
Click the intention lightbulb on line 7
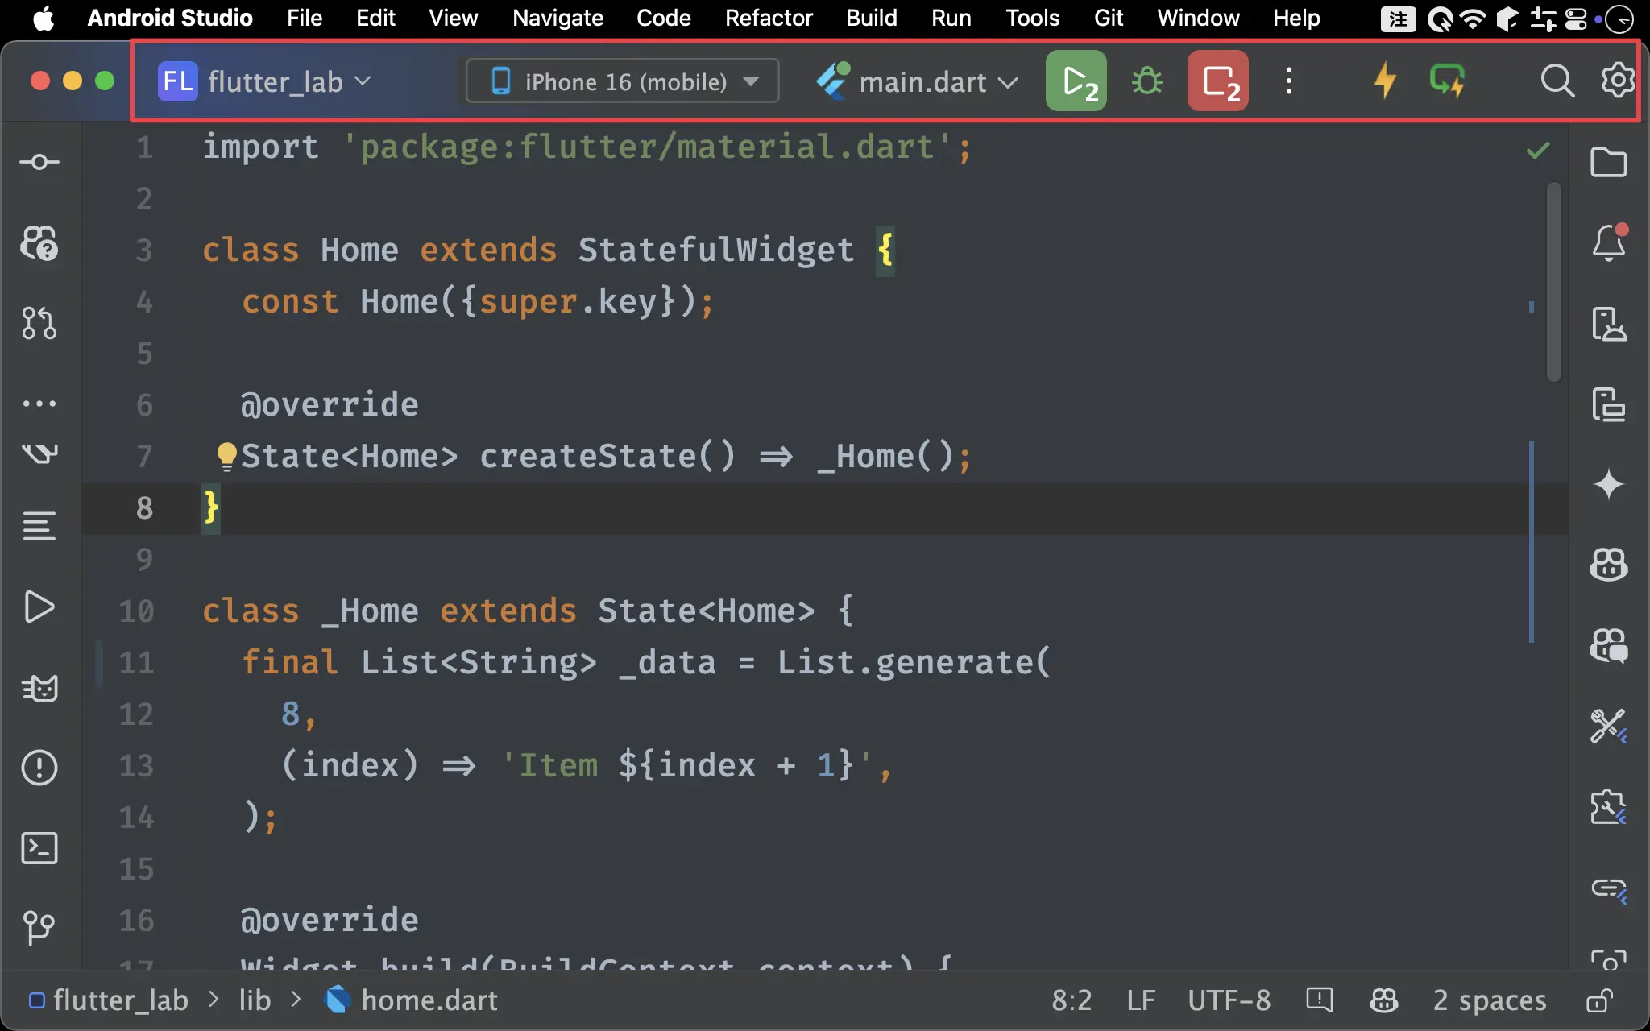click(x=226, y=456)
